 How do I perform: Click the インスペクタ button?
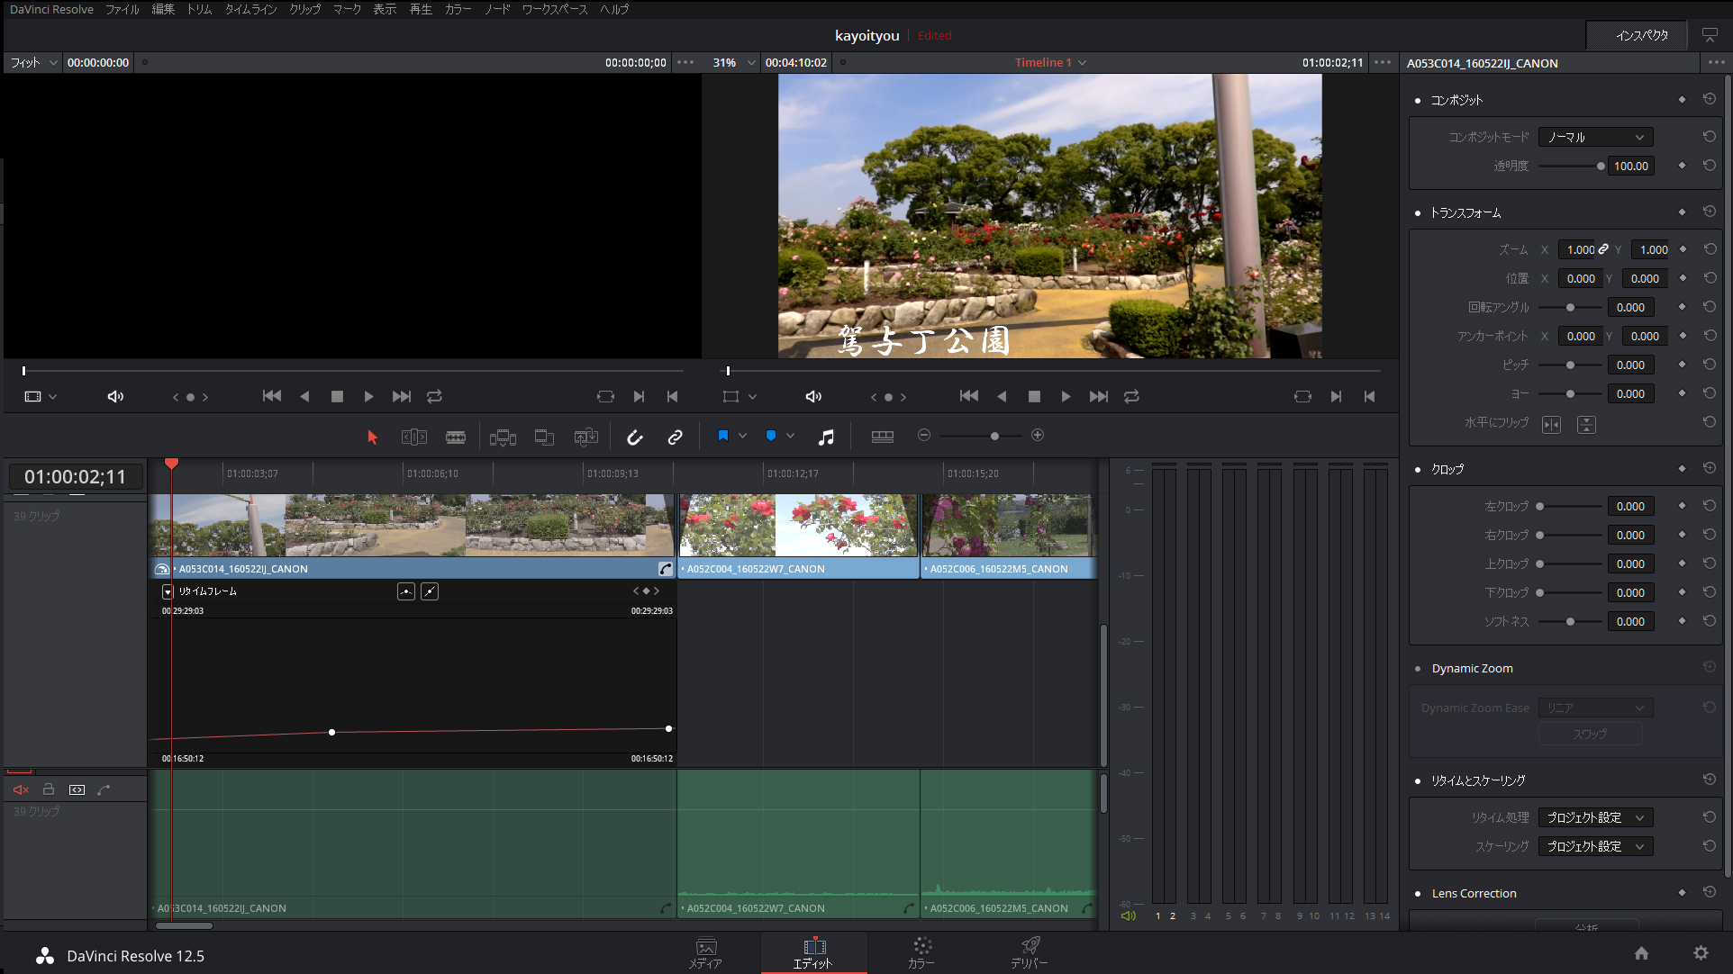coord(1641,35)
